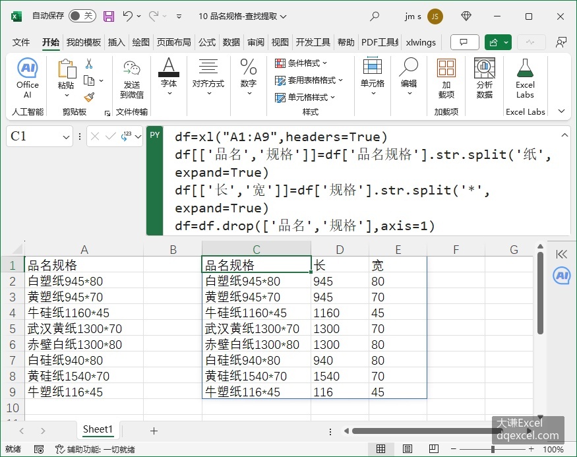
Task: Click the Add-ins (加载项) icon
Action: [x=446, y=78]
